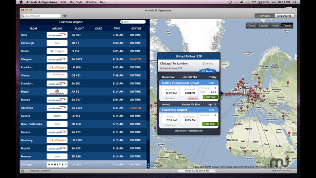Click the SWISS logo for flight LX 352

click(57, 116)
